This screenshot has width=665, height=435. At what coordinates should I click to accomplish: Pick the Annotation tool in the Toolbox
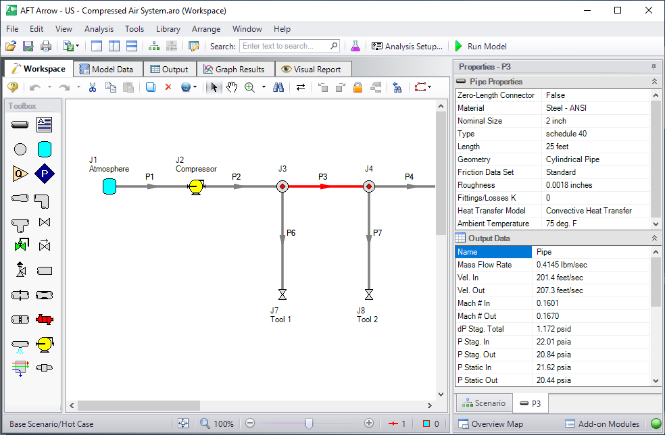44,125
